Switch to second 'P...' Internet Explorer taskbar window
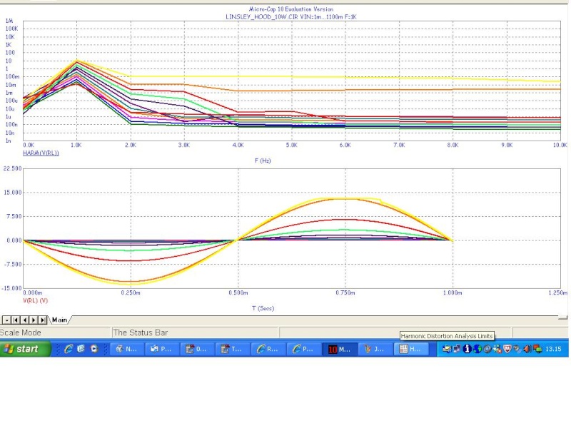571x428 pixels. tap(303, 349)
